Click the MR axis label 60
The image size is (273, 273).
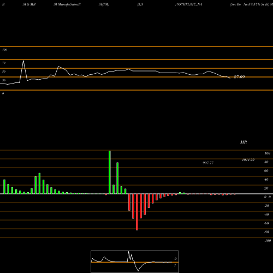266,171
